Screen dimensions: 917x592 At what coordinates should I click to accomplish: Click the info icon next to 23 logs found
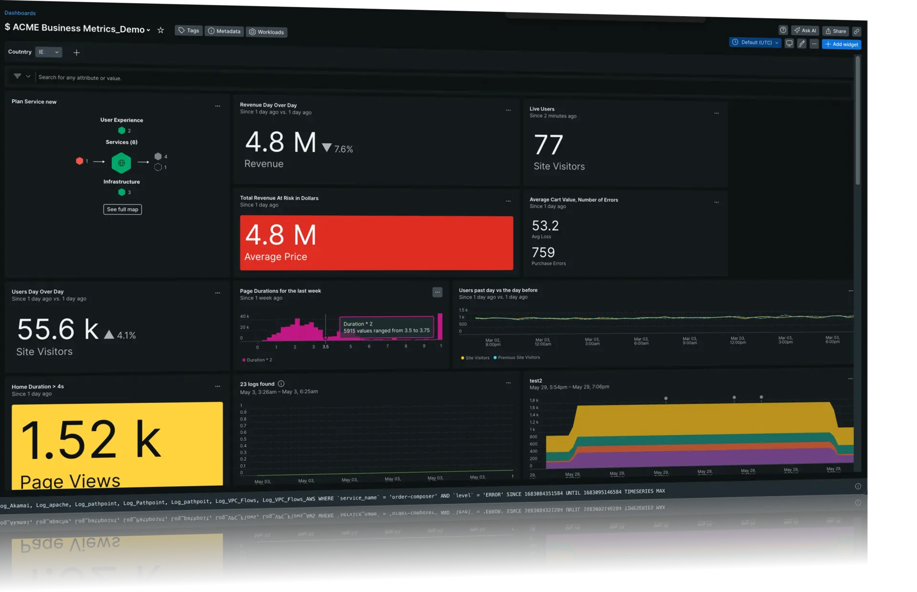(281, 383)
